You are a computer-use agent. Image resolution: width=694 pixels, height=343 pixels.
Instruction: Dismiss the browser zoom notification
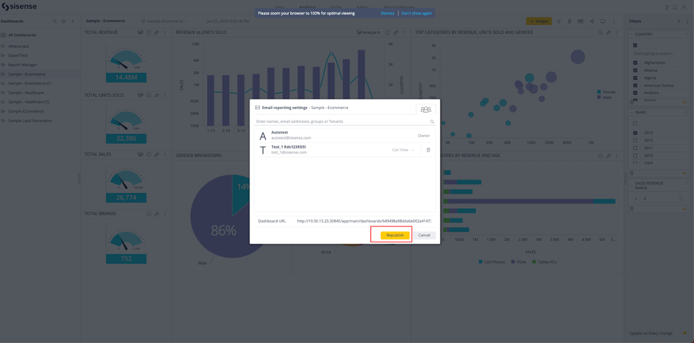point(387,13)
